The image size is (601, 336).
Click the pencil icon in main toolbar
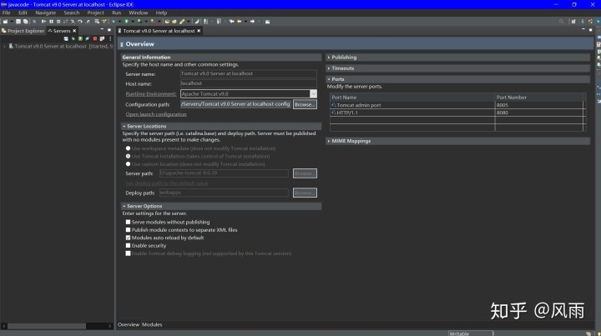(182, 22)
